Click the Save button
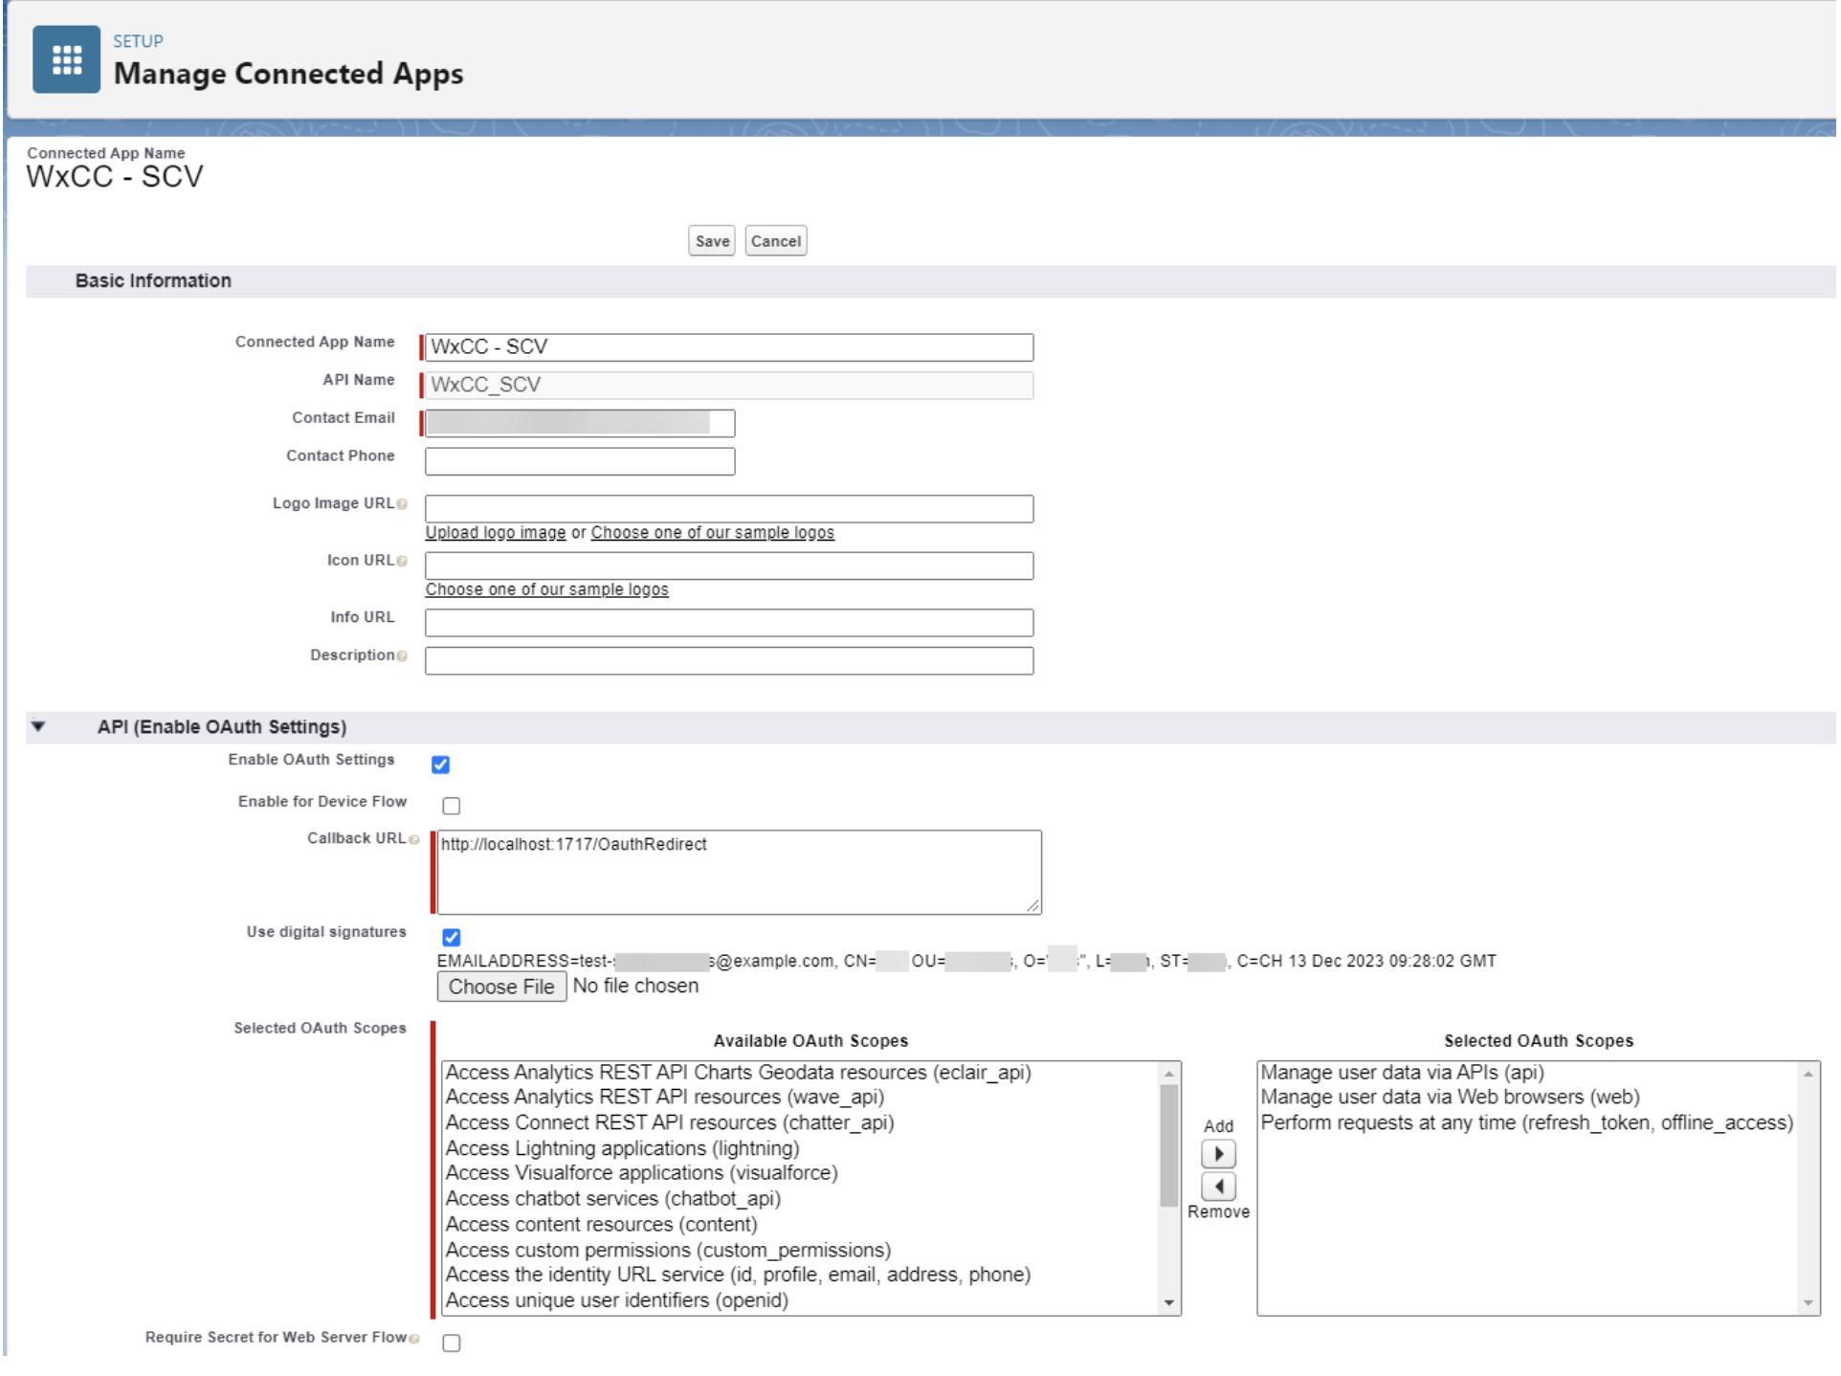1841x1376 pixels. (x=713, y=242)
